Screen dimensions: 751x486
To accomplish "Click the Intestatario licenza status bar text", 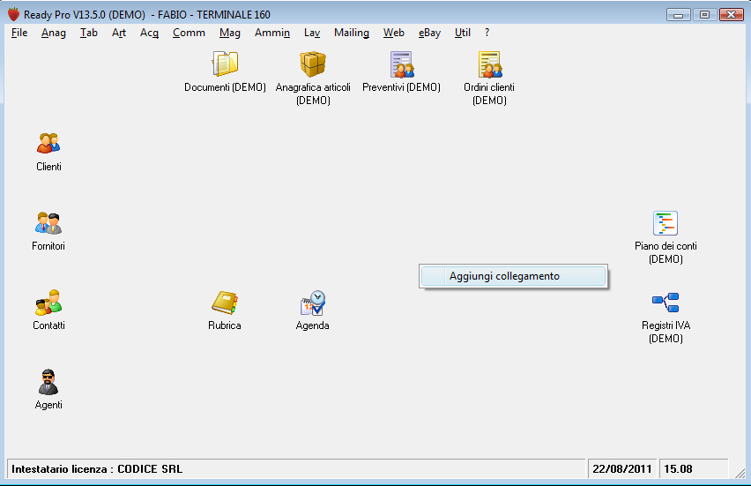I will point(97,468).
